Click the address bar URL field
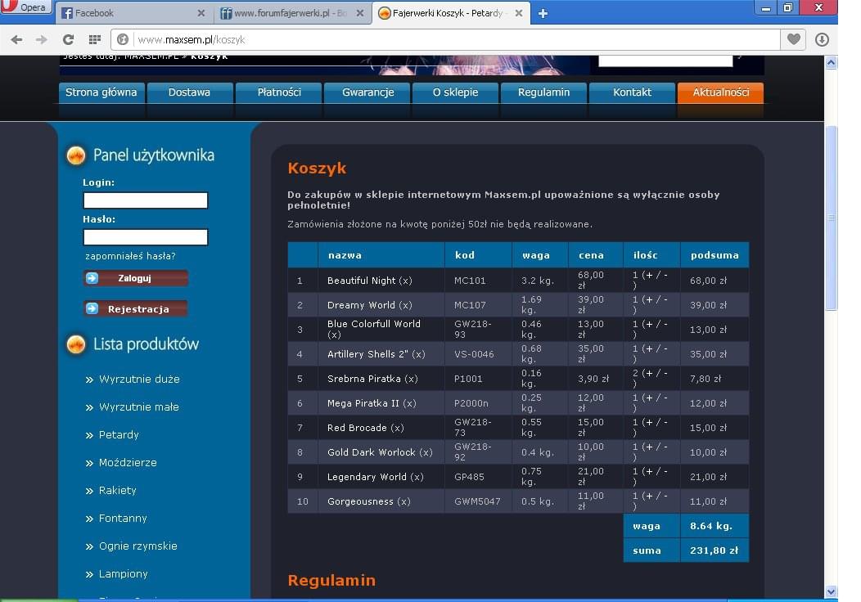The height and width of the screenshot is (602, 861). click(x=456, y=39)
